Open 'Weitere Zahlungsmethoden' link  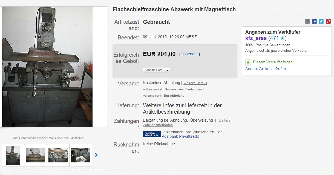point(187,123)
